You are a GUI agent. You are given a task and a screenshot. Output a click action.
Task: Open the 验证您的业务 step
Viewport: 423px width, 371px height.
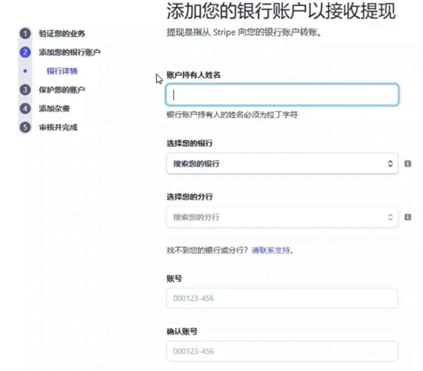click(x=62, y=34)
